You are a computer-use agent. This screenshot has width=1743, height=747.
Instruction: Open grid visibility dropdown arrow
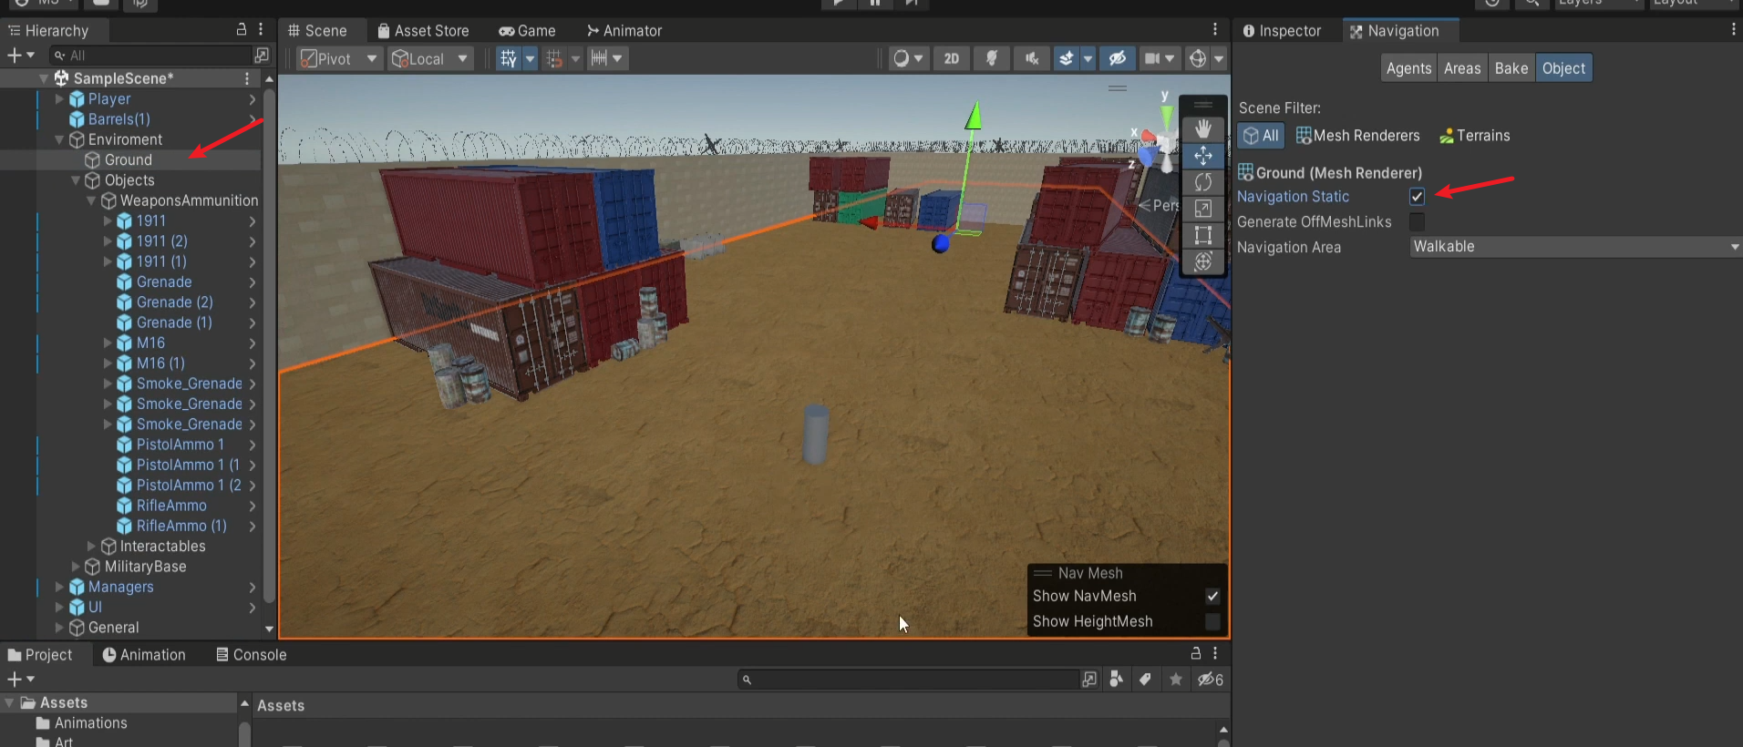tap(530, 58)
